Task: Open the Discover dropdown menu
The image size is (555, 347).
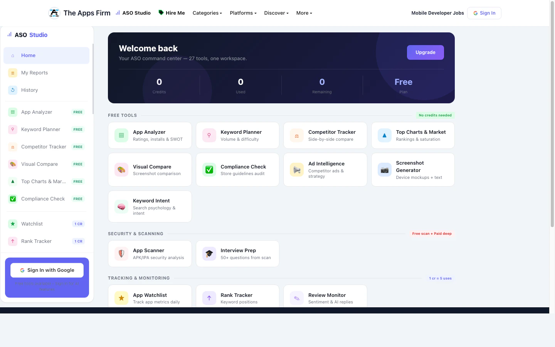Action: (x=276, y=13)
